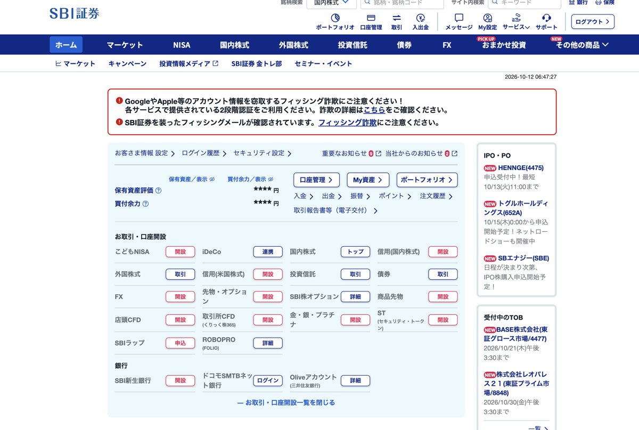Open the フィッシング詐欺 link

click(x=348, y=122)
